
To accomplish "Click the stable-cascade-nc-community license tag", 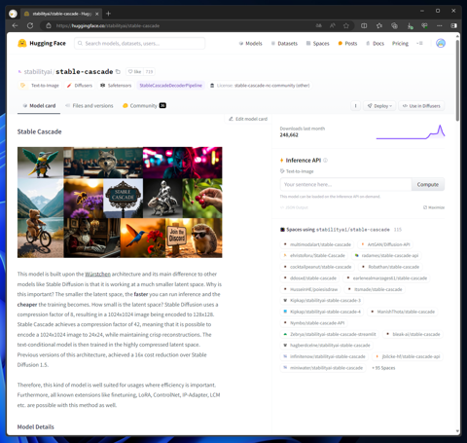I will (x=260, y=86).
